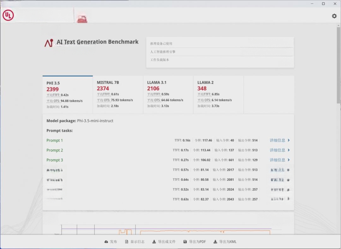Click the save icon beside 导出为PDF
Image resolution: width=341 pixels, height=249 pixels.
click(185, 242)
